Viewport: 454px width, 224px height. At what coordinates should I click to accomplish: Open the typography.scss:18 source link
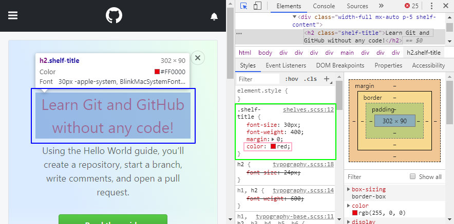coord(303,164)
